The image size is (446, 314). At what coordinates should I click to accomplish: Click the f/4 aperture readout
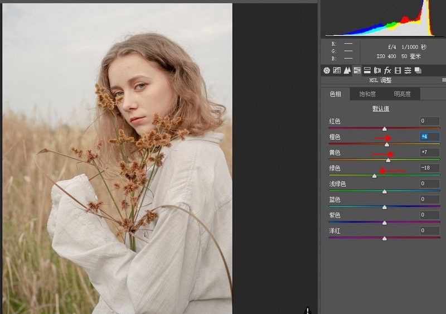click(x=392, y=47)
